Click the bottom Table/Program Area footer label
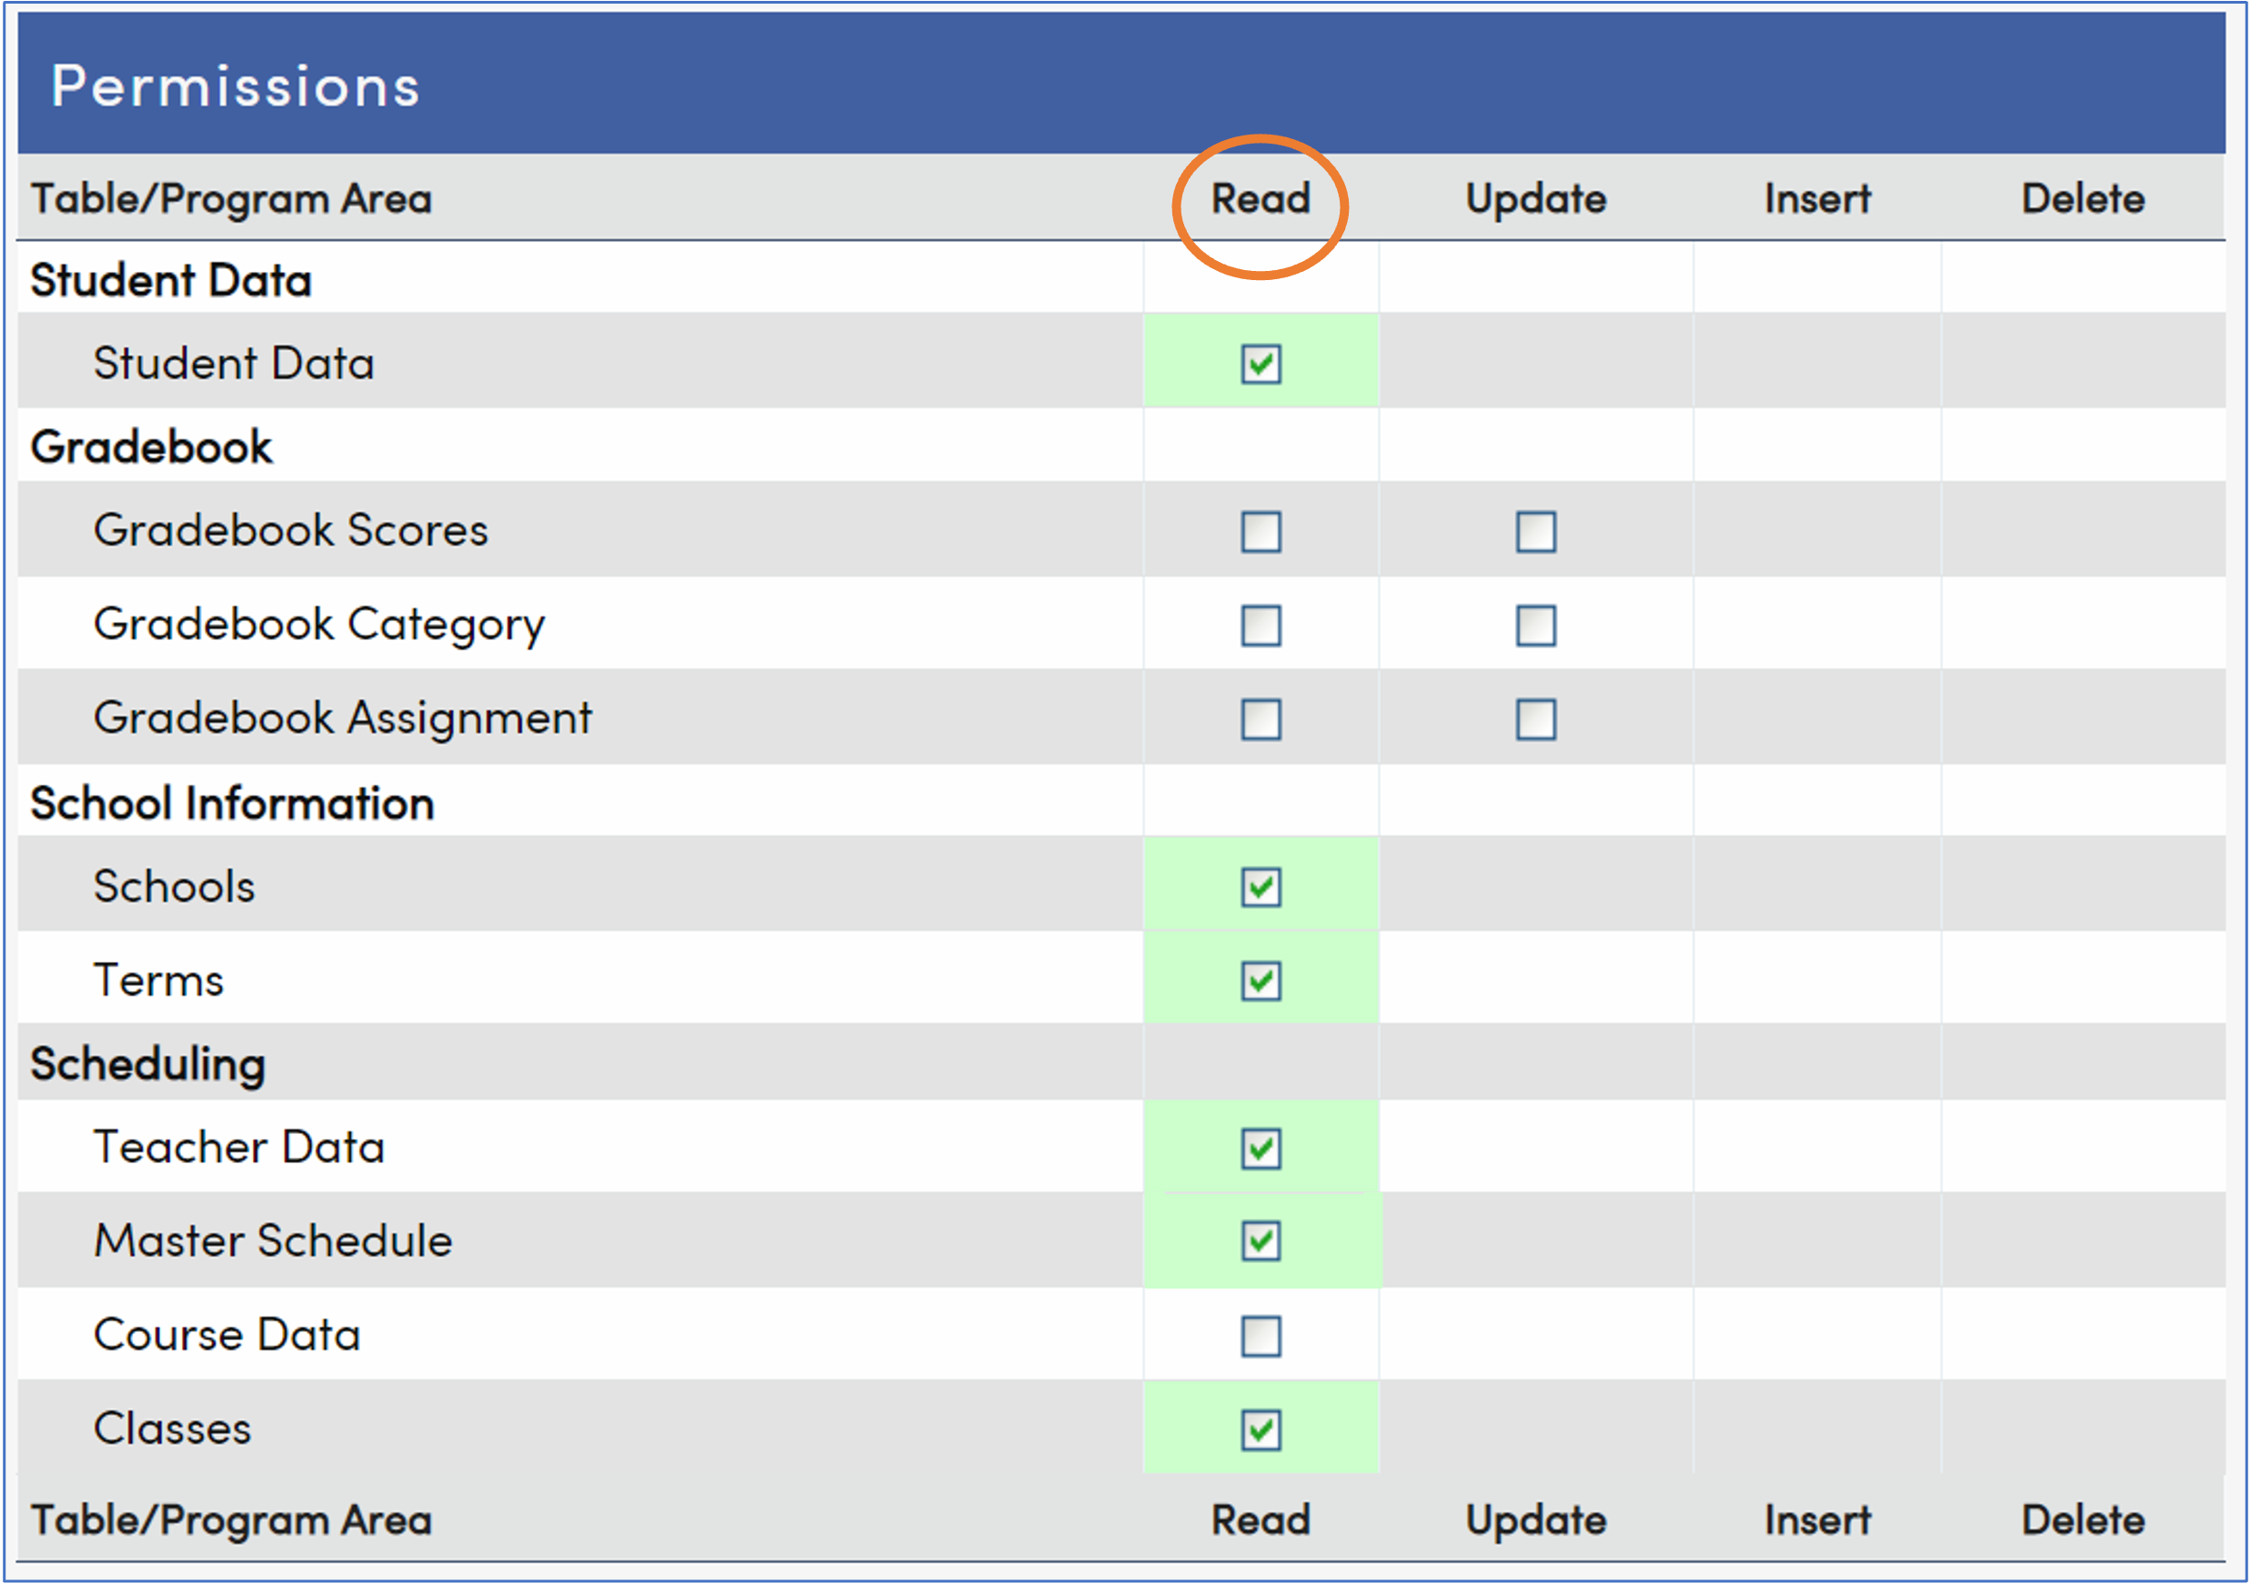 coord(231,1520)
